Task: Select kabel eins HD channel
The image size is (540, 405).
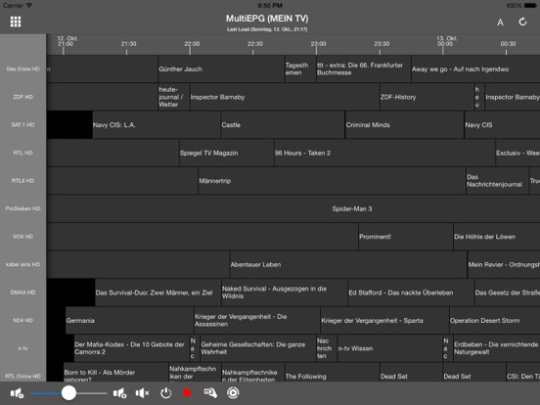Action: pos(23,264)
